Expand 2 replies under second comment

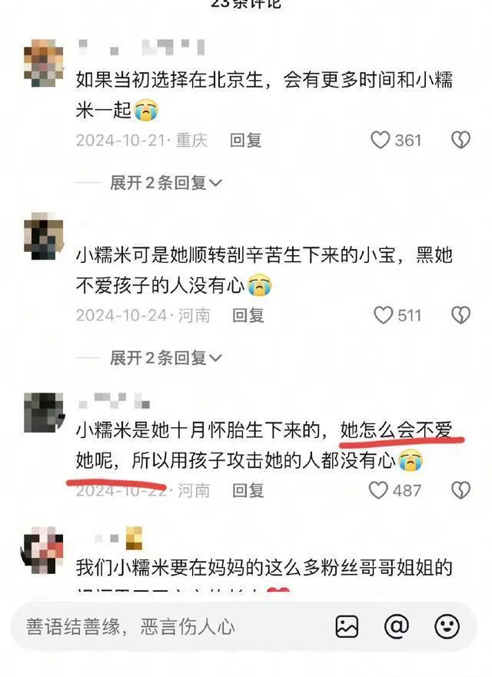coord(166,357)
